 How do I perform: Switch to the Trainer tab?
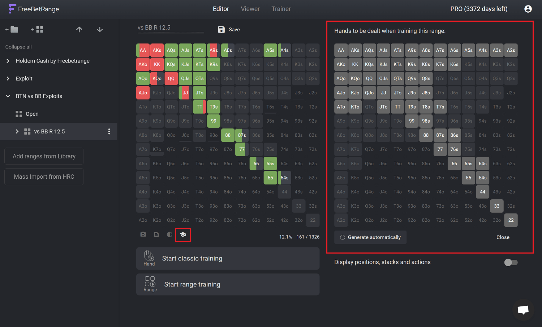(x=281, y=9)
